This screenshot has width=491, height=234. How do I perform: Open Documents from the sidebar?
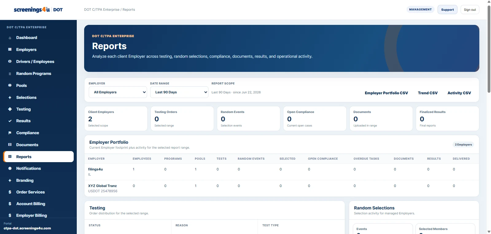tap(38, 145)
